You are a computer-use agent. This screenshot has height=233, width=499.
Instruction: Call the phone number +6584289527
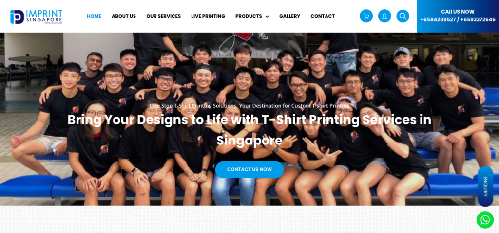(x=438, y=20)
